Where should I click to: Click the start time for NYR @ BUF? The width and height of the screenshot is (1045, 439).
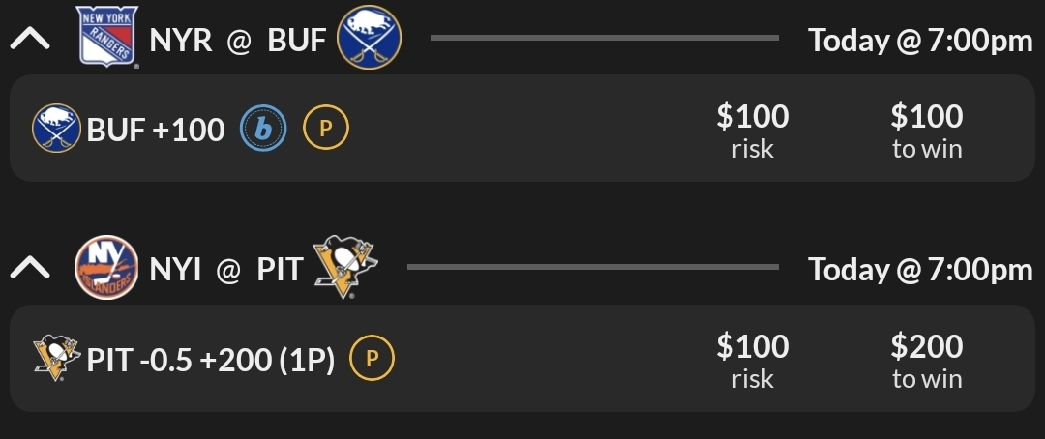(920, 41)
